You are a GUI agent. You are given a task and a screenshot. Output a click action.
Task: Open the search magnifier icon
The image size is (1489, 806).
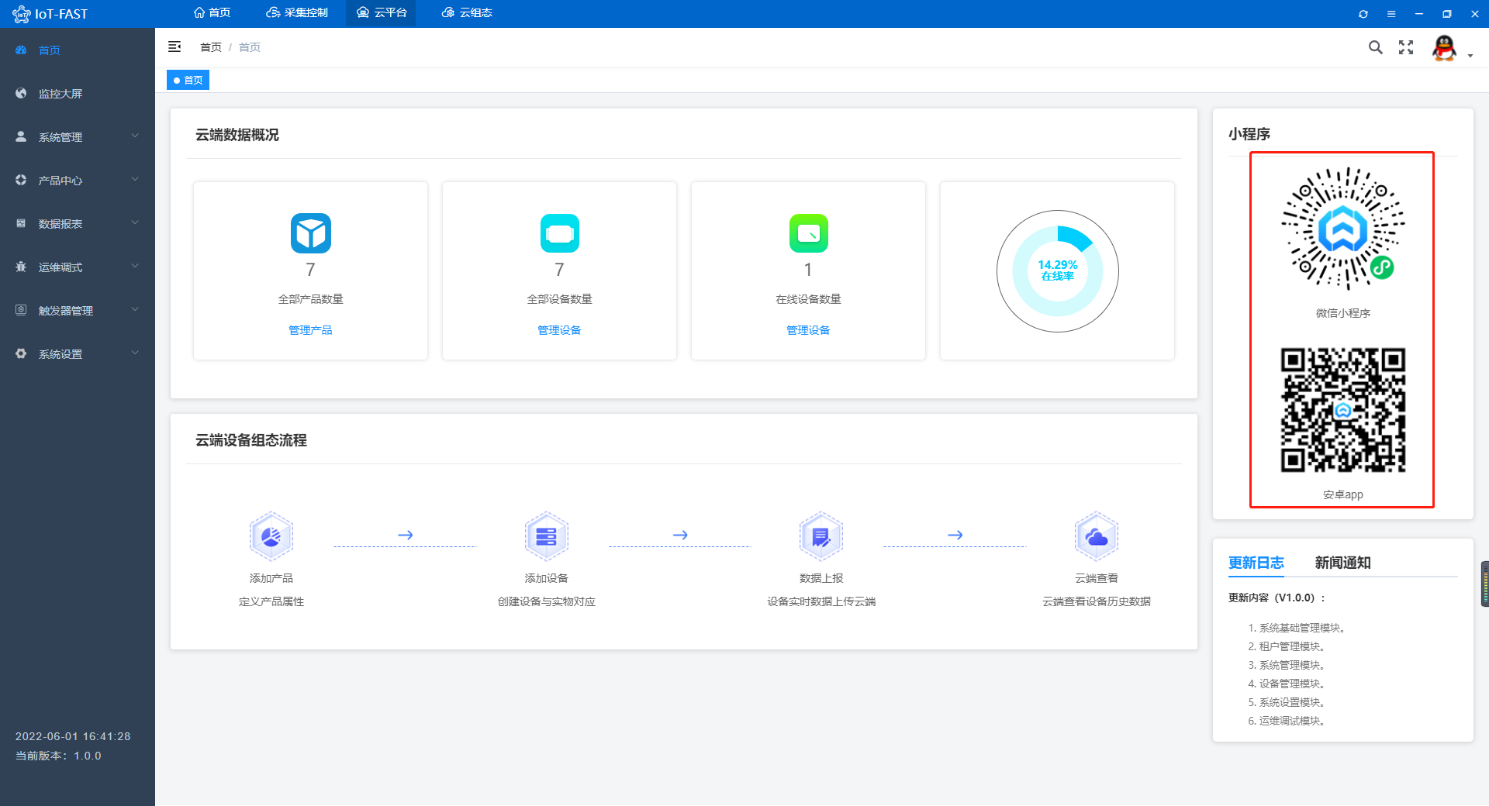click(x=1376, y=47)
